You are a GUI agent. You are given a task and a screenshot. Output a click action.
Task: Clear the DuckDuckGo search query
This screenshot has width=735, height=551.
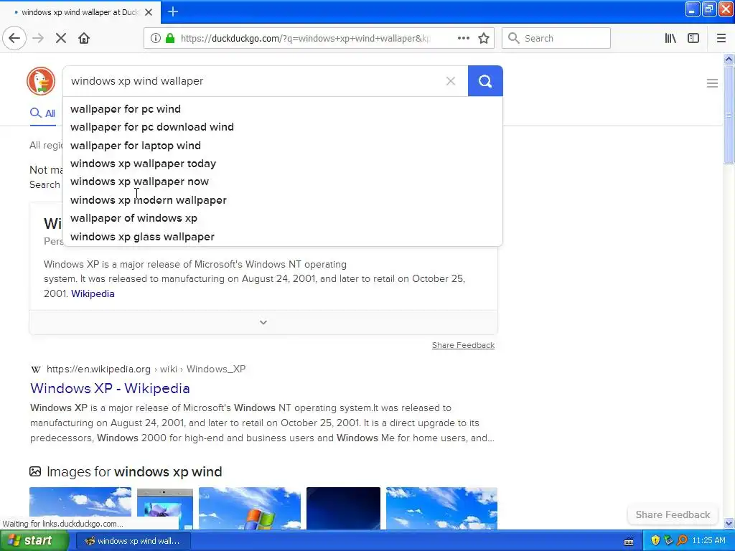click(x=451, y=81)
